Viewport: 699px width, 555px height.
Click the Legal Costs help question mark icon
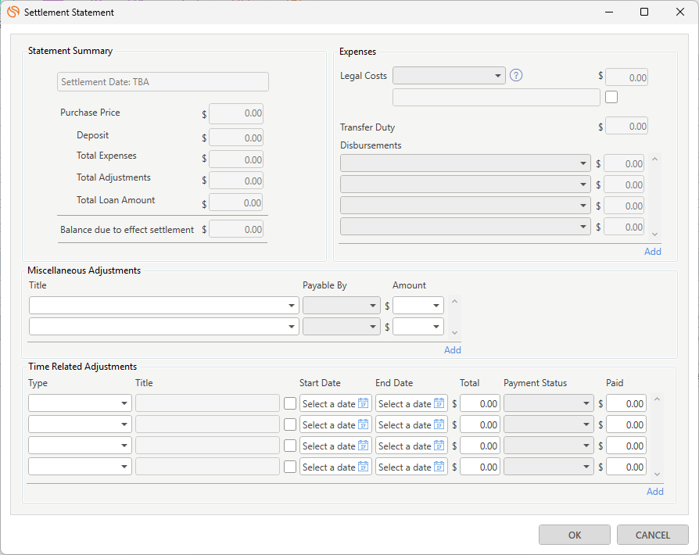click(516, 76)
